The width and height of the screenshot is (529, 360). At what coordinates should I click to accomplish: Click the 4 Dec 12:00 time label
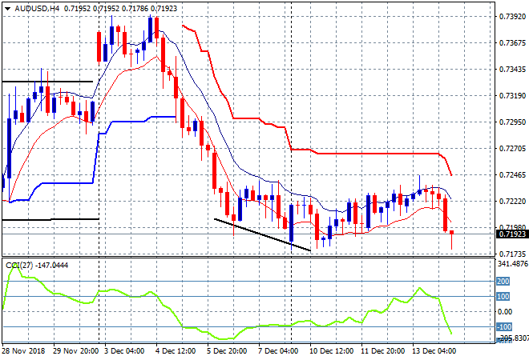click(175, 351)
